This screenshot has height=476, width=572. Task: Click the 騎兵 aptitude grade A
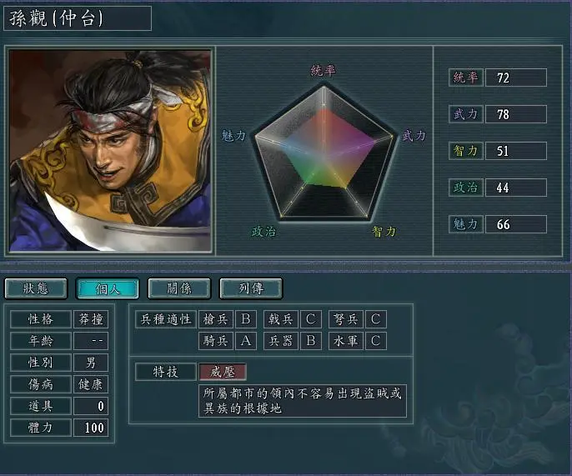click(x=246, y=341)
